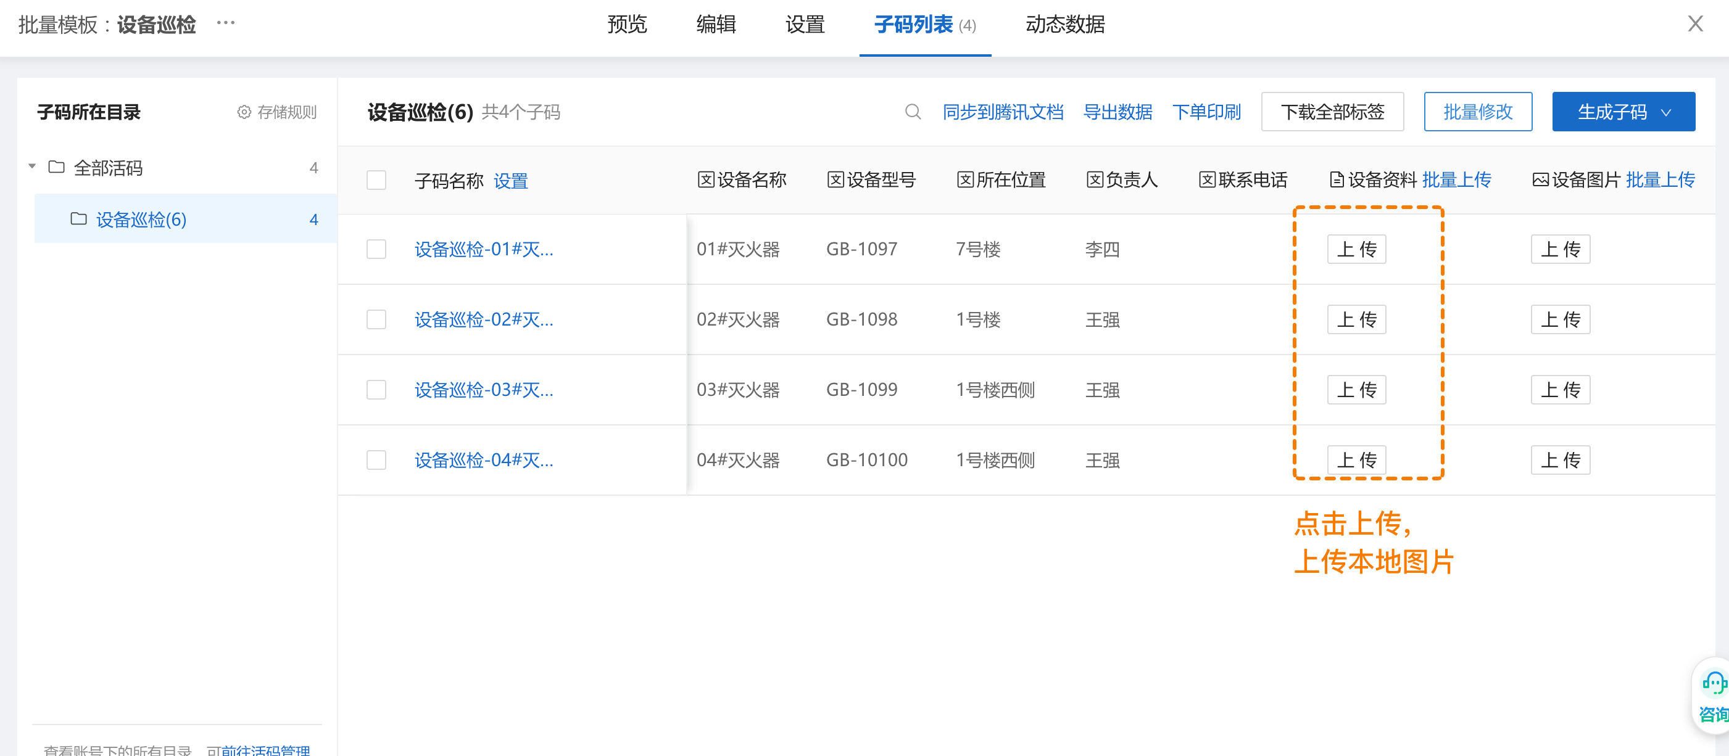
Task: Open the 设备巡检-01#灭... sub-code link
Action: [x=483, y=249]
